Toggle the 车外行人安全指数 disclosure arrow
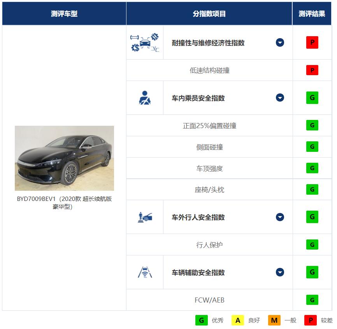The image size is (337, 329). point(280,217)
